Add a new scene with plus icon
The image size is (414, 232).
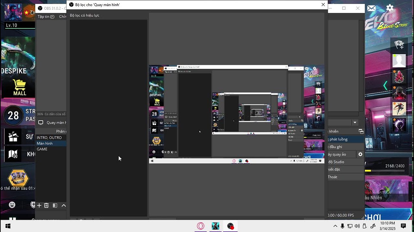(39, 205)
